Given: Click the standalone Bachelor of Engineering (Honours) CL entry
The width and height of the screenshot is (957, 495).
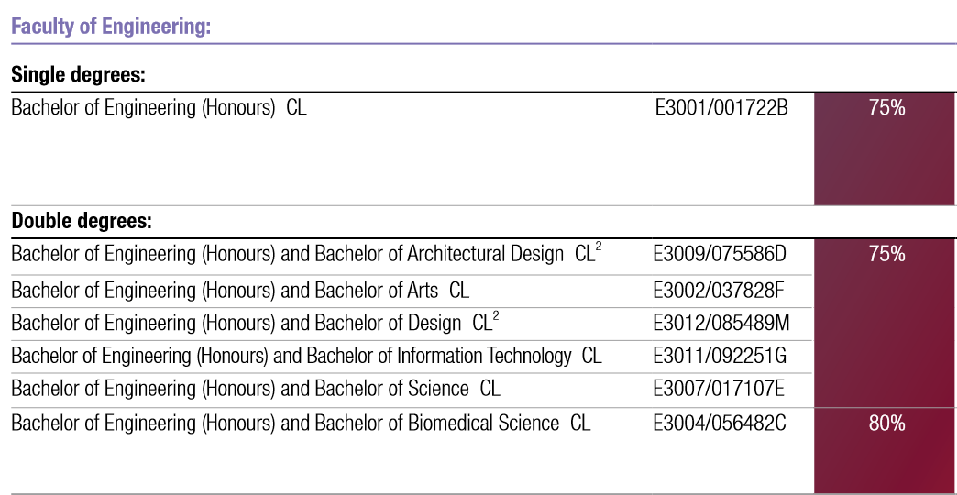Looking at the screenshot, I should (159, 107).
